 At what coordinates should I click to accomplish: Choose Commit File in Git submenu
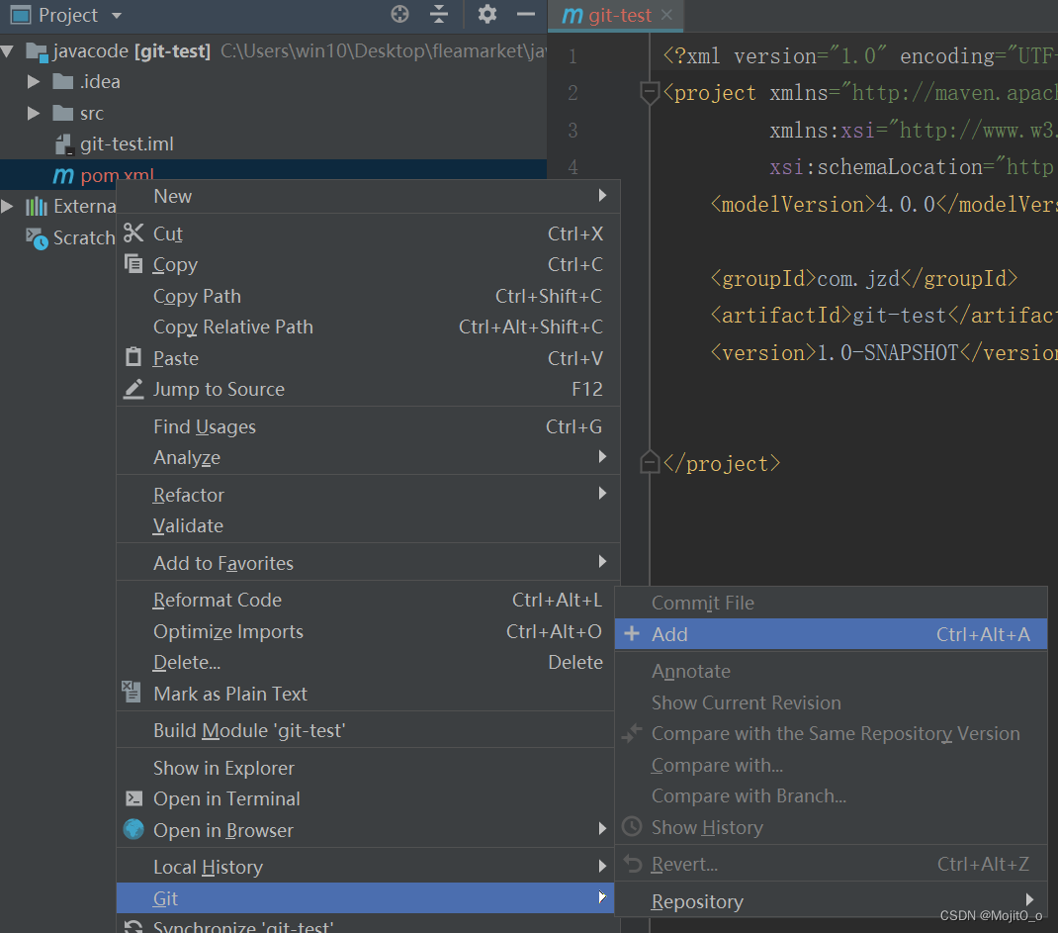[x=832, y=603]
